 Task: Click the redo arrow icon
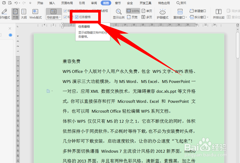coord(24,3)
